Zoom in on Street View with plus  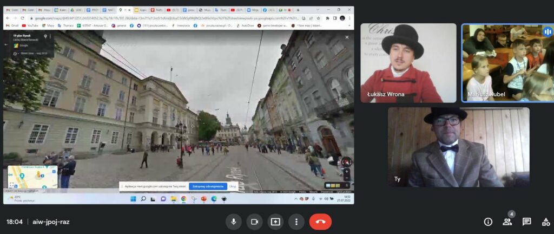tap(347, 171)
